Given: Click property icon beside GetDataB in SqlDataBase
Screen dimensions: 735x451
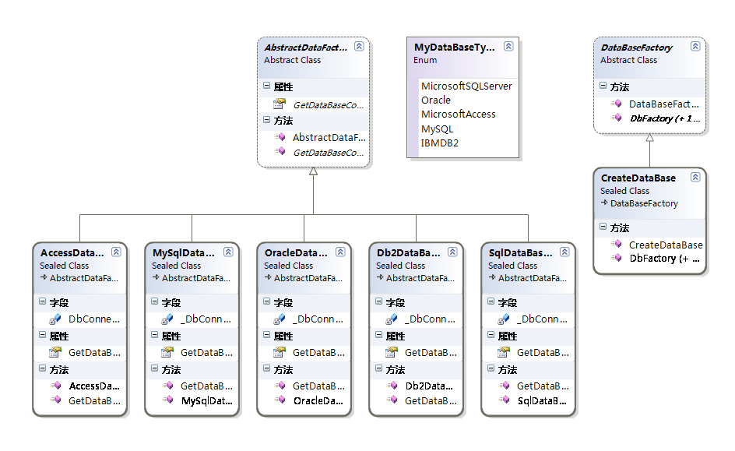Looking at the screenshot, I should 504,351.
